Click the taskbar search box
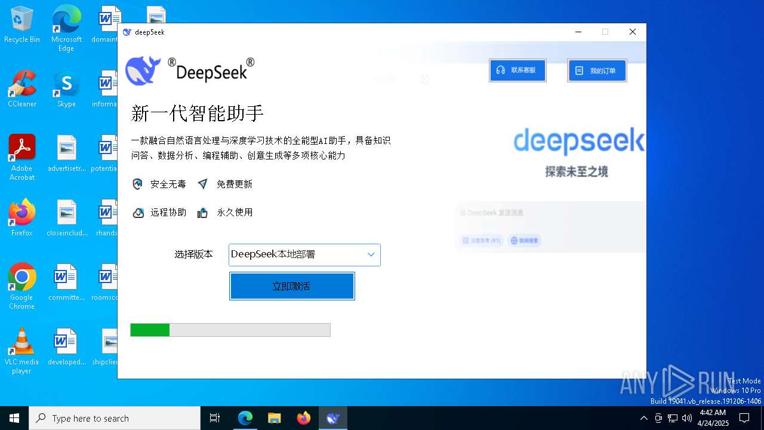 click(115, 418)
